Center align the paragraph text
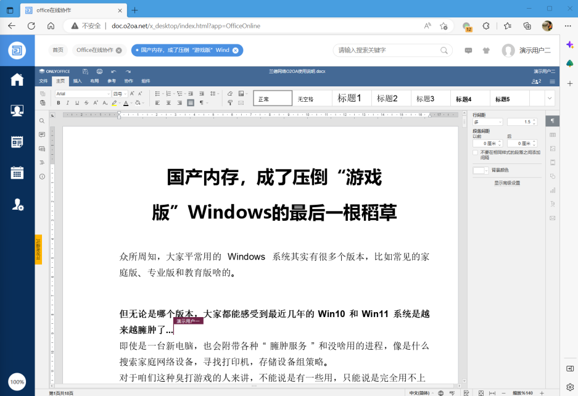578x396 pixels. (x=167, y=103)
